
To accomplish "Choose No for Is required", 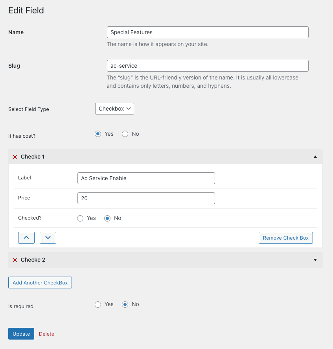I will click(125, 304).
